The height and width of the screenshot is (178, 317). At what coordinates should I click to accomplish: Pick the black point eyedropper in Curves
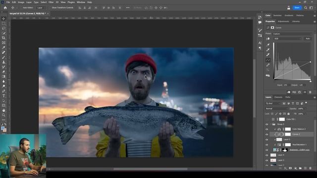tap(268, 44)
